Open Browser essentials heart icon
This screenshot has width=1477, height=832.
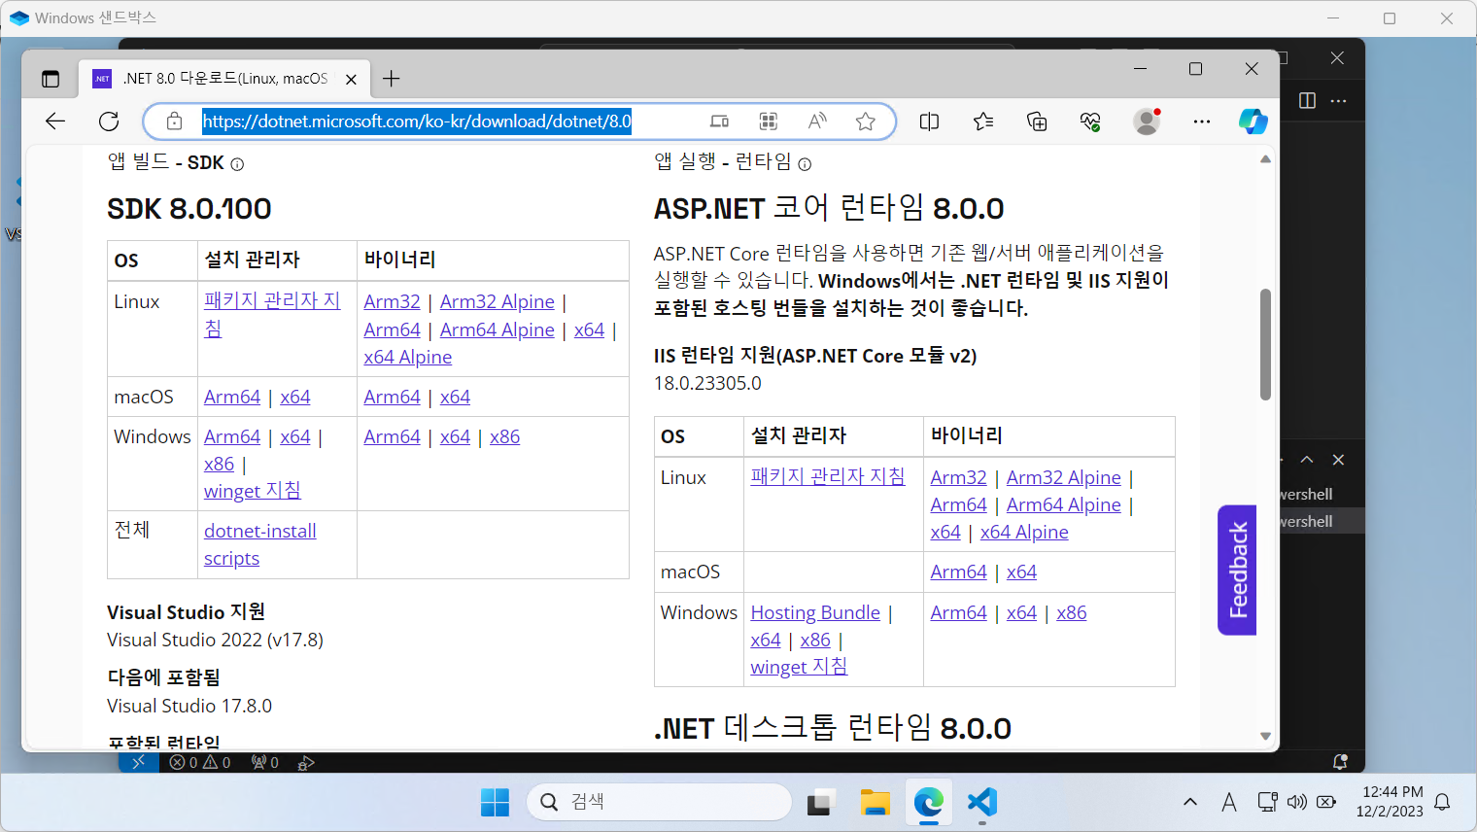(x=1090, y=121)
